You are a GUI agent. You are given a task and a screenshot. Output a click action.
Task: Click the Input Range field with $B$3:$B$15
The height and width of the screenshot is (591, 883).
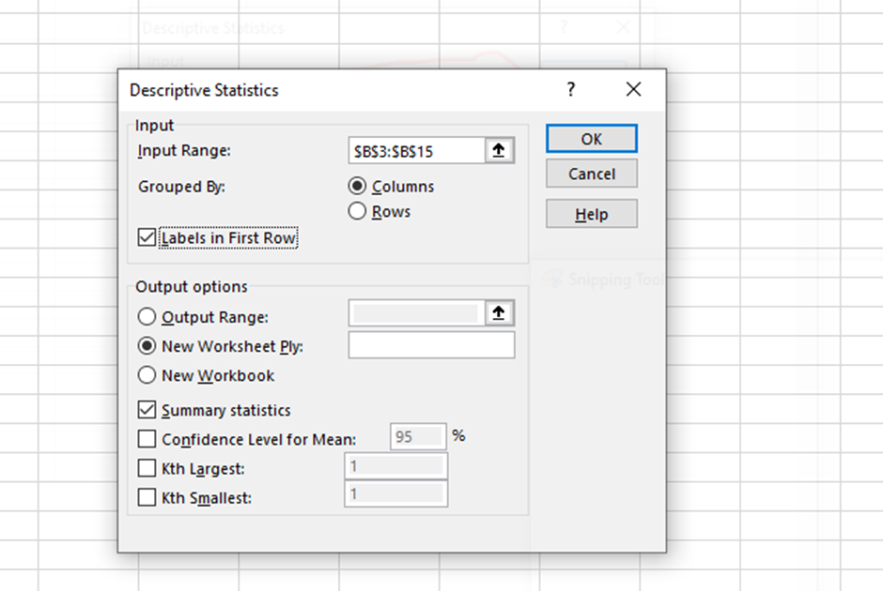pyautogui.click(x=417, y=151)
